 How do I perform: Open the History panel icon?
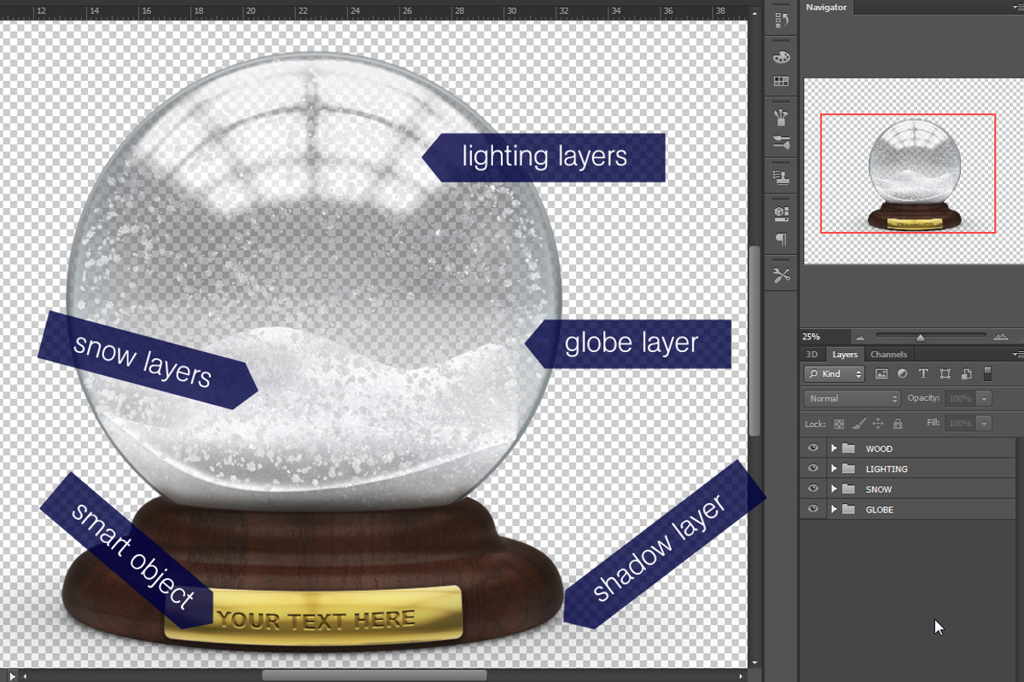coord(781,20)
